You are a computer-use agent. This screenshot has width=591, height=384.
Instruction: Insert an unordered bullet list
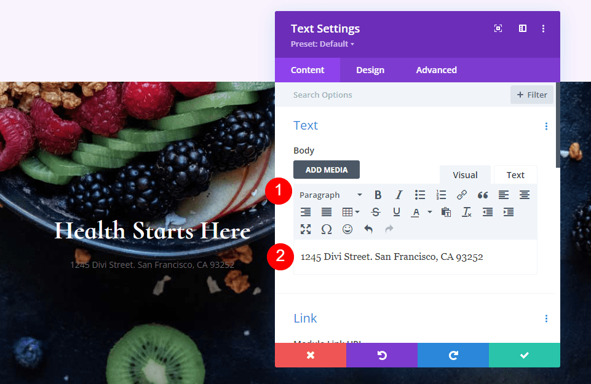tap(420, 195)
